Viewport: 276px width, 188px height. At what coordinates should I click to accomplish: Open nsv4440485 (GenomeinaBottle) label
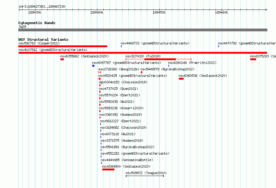click(127, 160)
